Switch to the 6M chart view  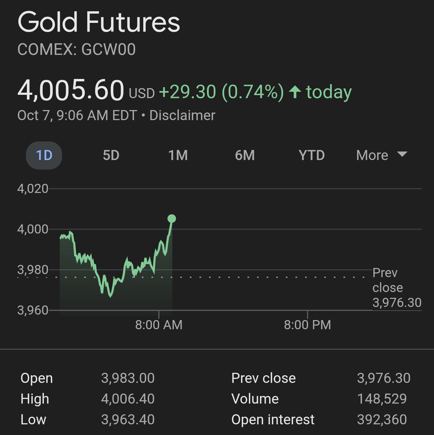point(245,155)
